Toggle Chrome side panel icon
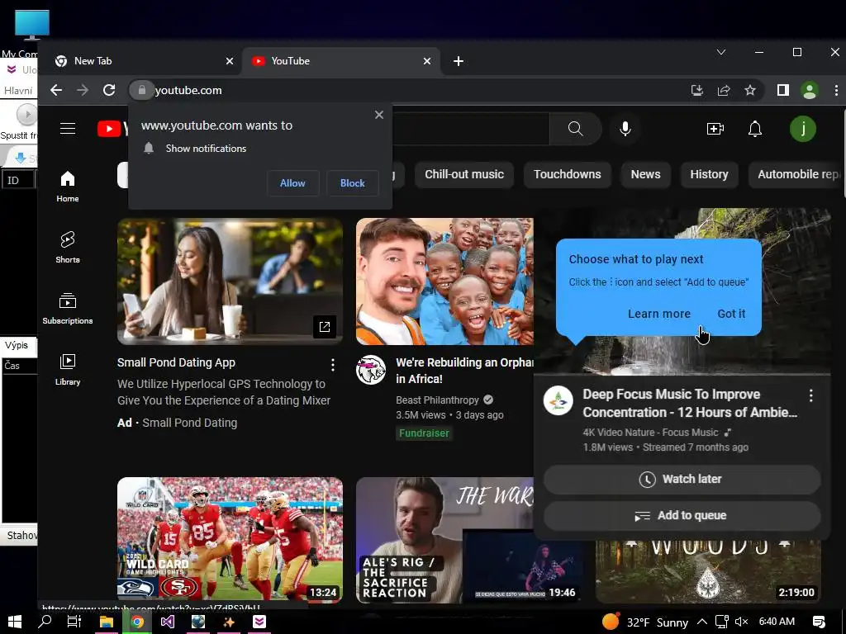 point(783,90)
